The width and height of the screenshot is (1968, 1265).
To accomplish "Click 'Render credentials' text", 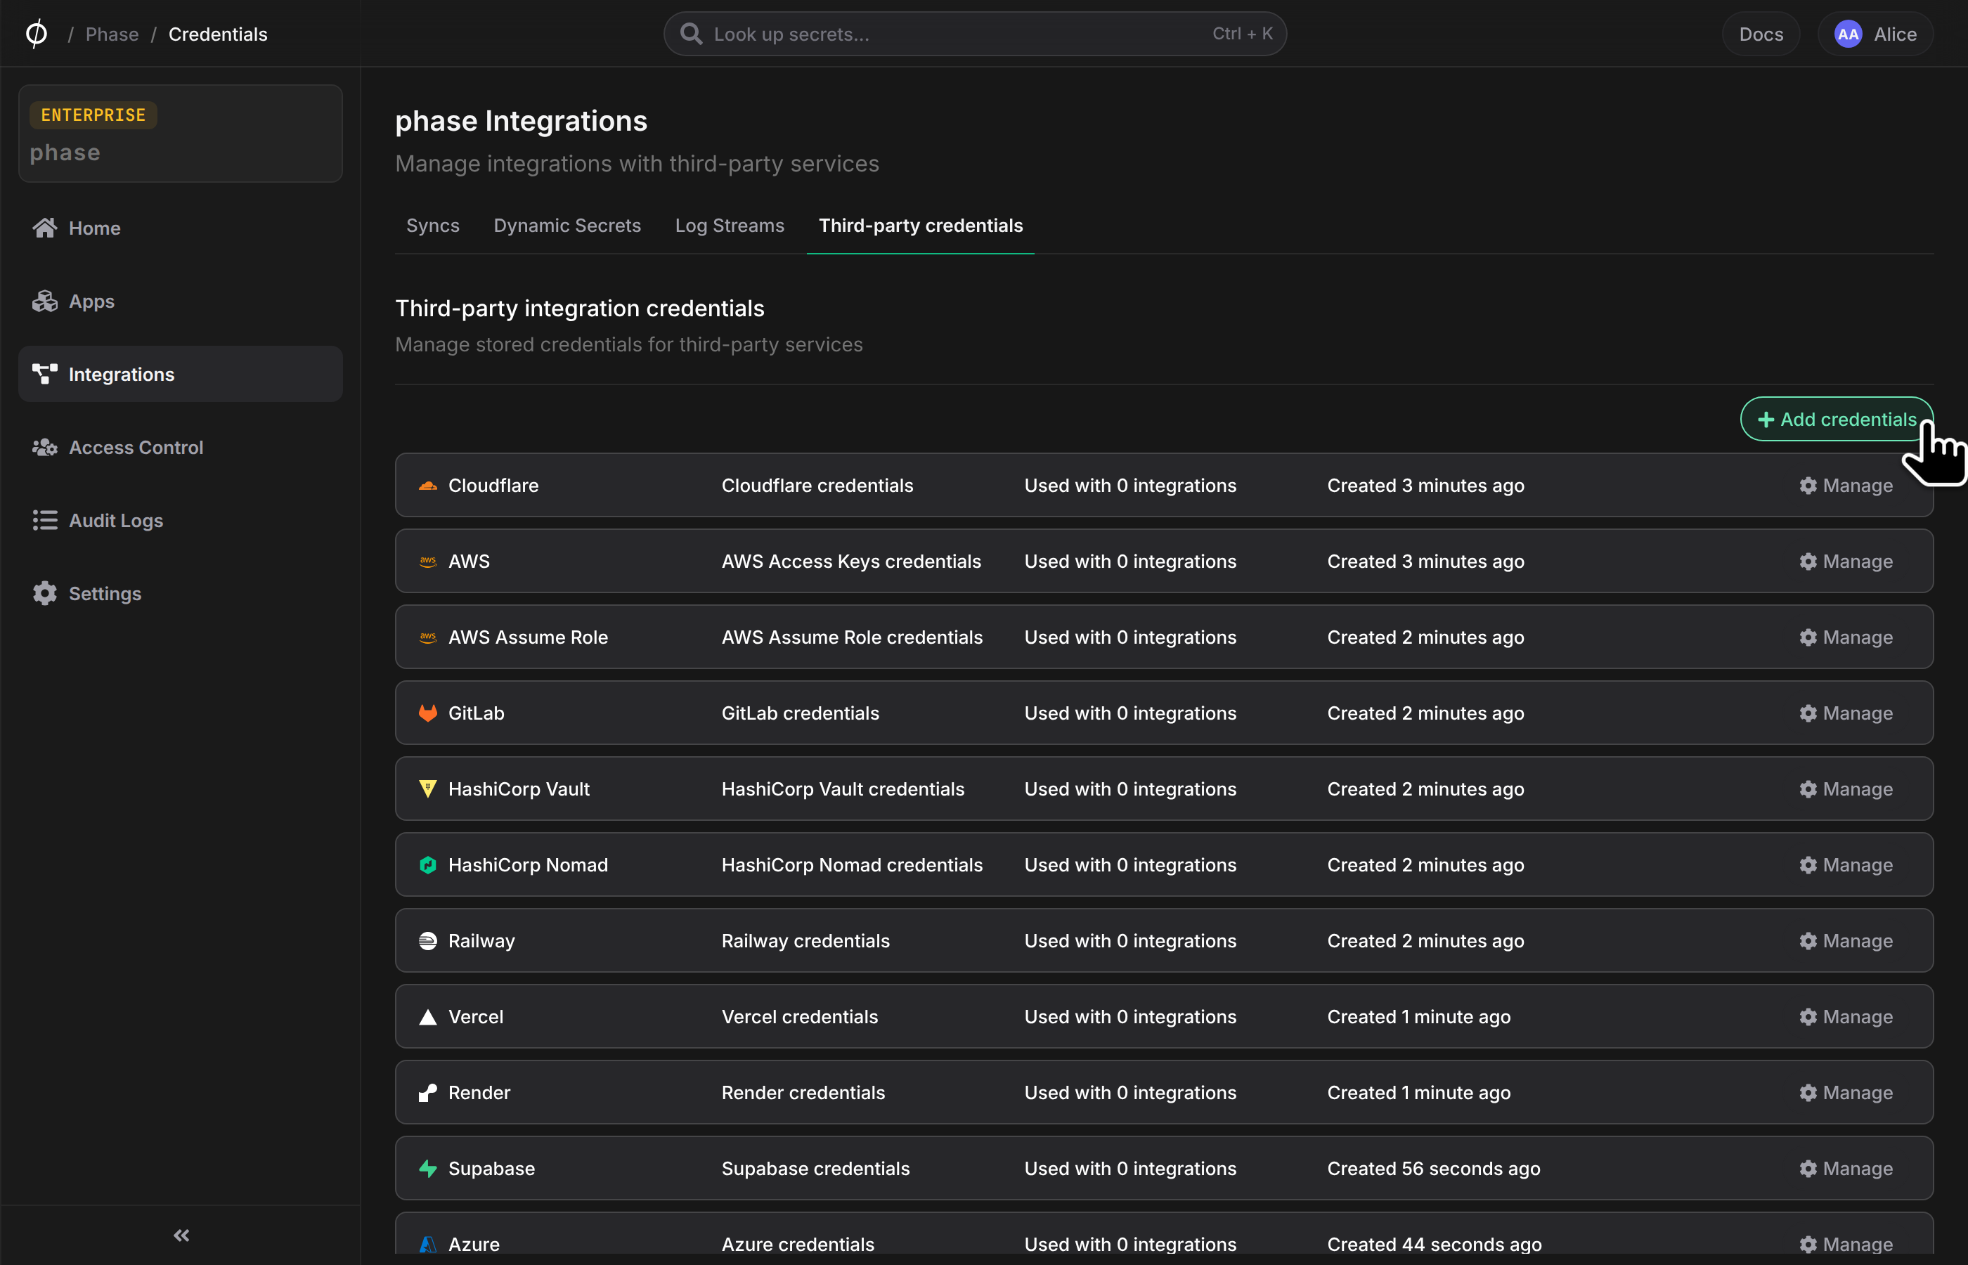I will pos(803,1093).
